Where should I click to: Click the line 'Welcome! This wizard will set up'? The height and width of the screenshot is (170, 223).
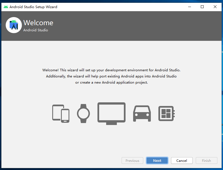(111, 70)
